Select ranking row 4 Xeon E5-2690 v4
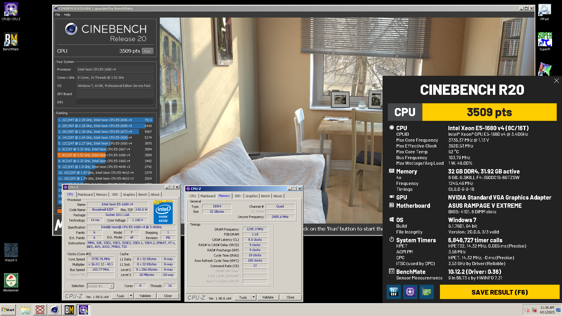The image size is (562, 316). point(105,138)
